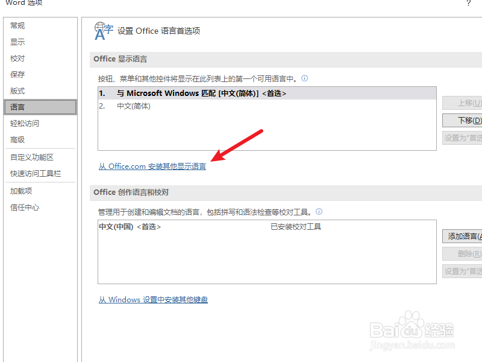Open the 从 Office.com 安装其他显示语言 link

tap(152, 166)
